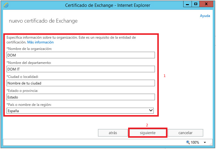Go back with the atrás button
This screenshot has width=216, height=149.
[x=113, y=133]
